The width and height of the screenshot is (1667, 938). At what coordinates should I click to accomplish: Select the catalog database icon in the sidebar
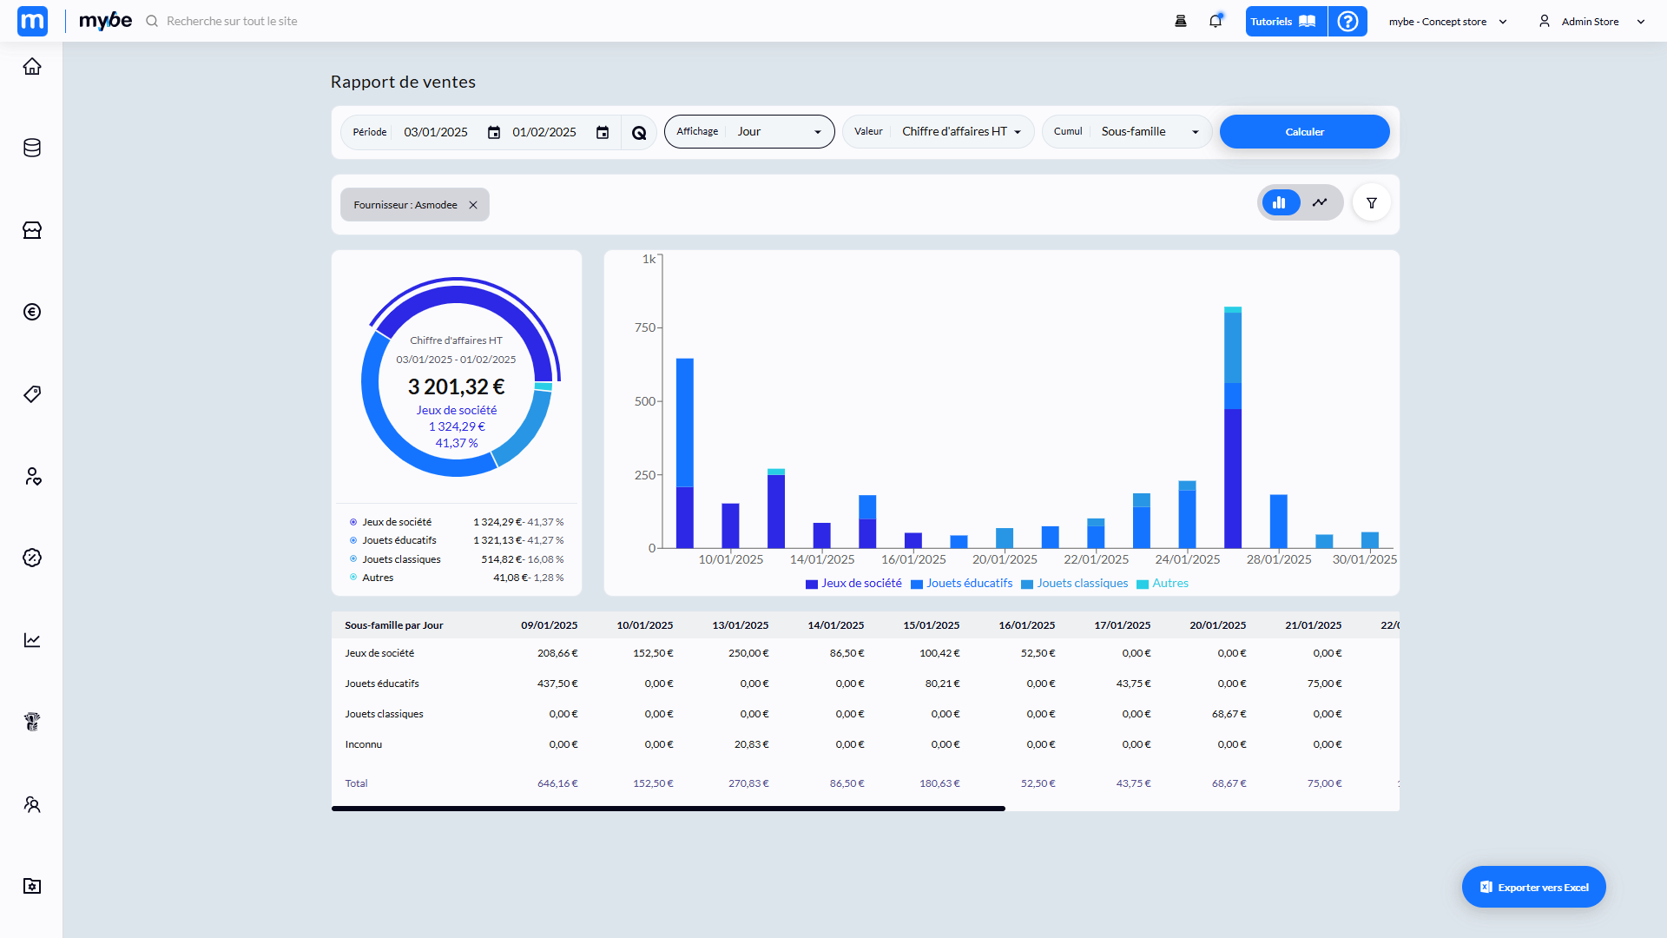pos(32,148)
